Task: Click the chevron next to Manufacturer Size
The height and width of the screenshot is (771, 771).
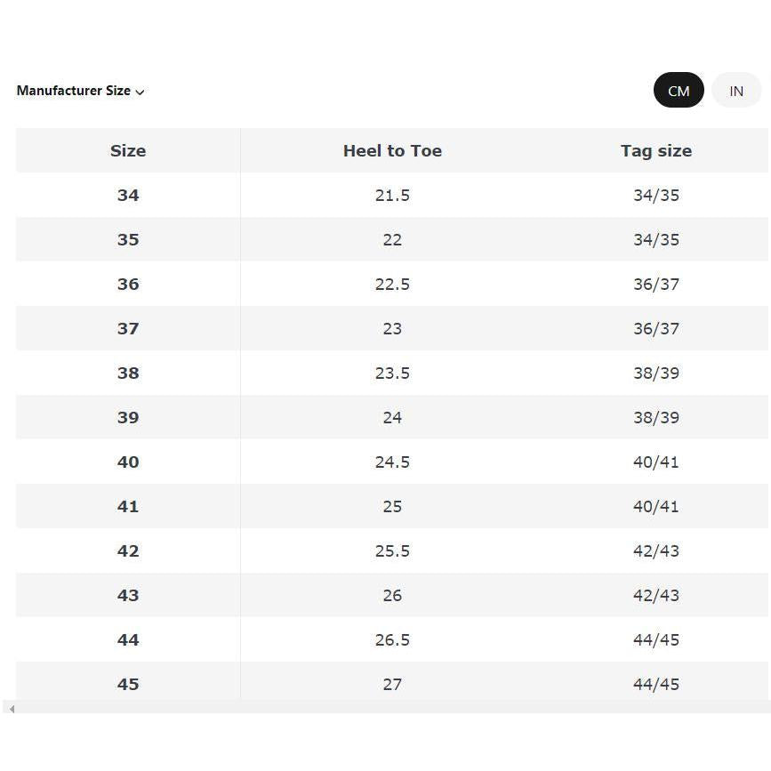Action: (x=140, y=92)
